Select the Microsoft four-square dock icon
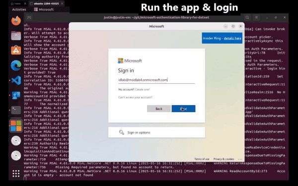This screenshot has width=298, height=186. pyautogui.click(x=16, y=125)
